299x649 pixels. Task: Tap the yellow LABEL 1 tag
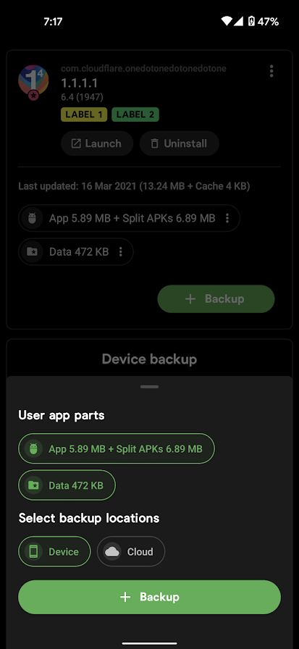84,114
